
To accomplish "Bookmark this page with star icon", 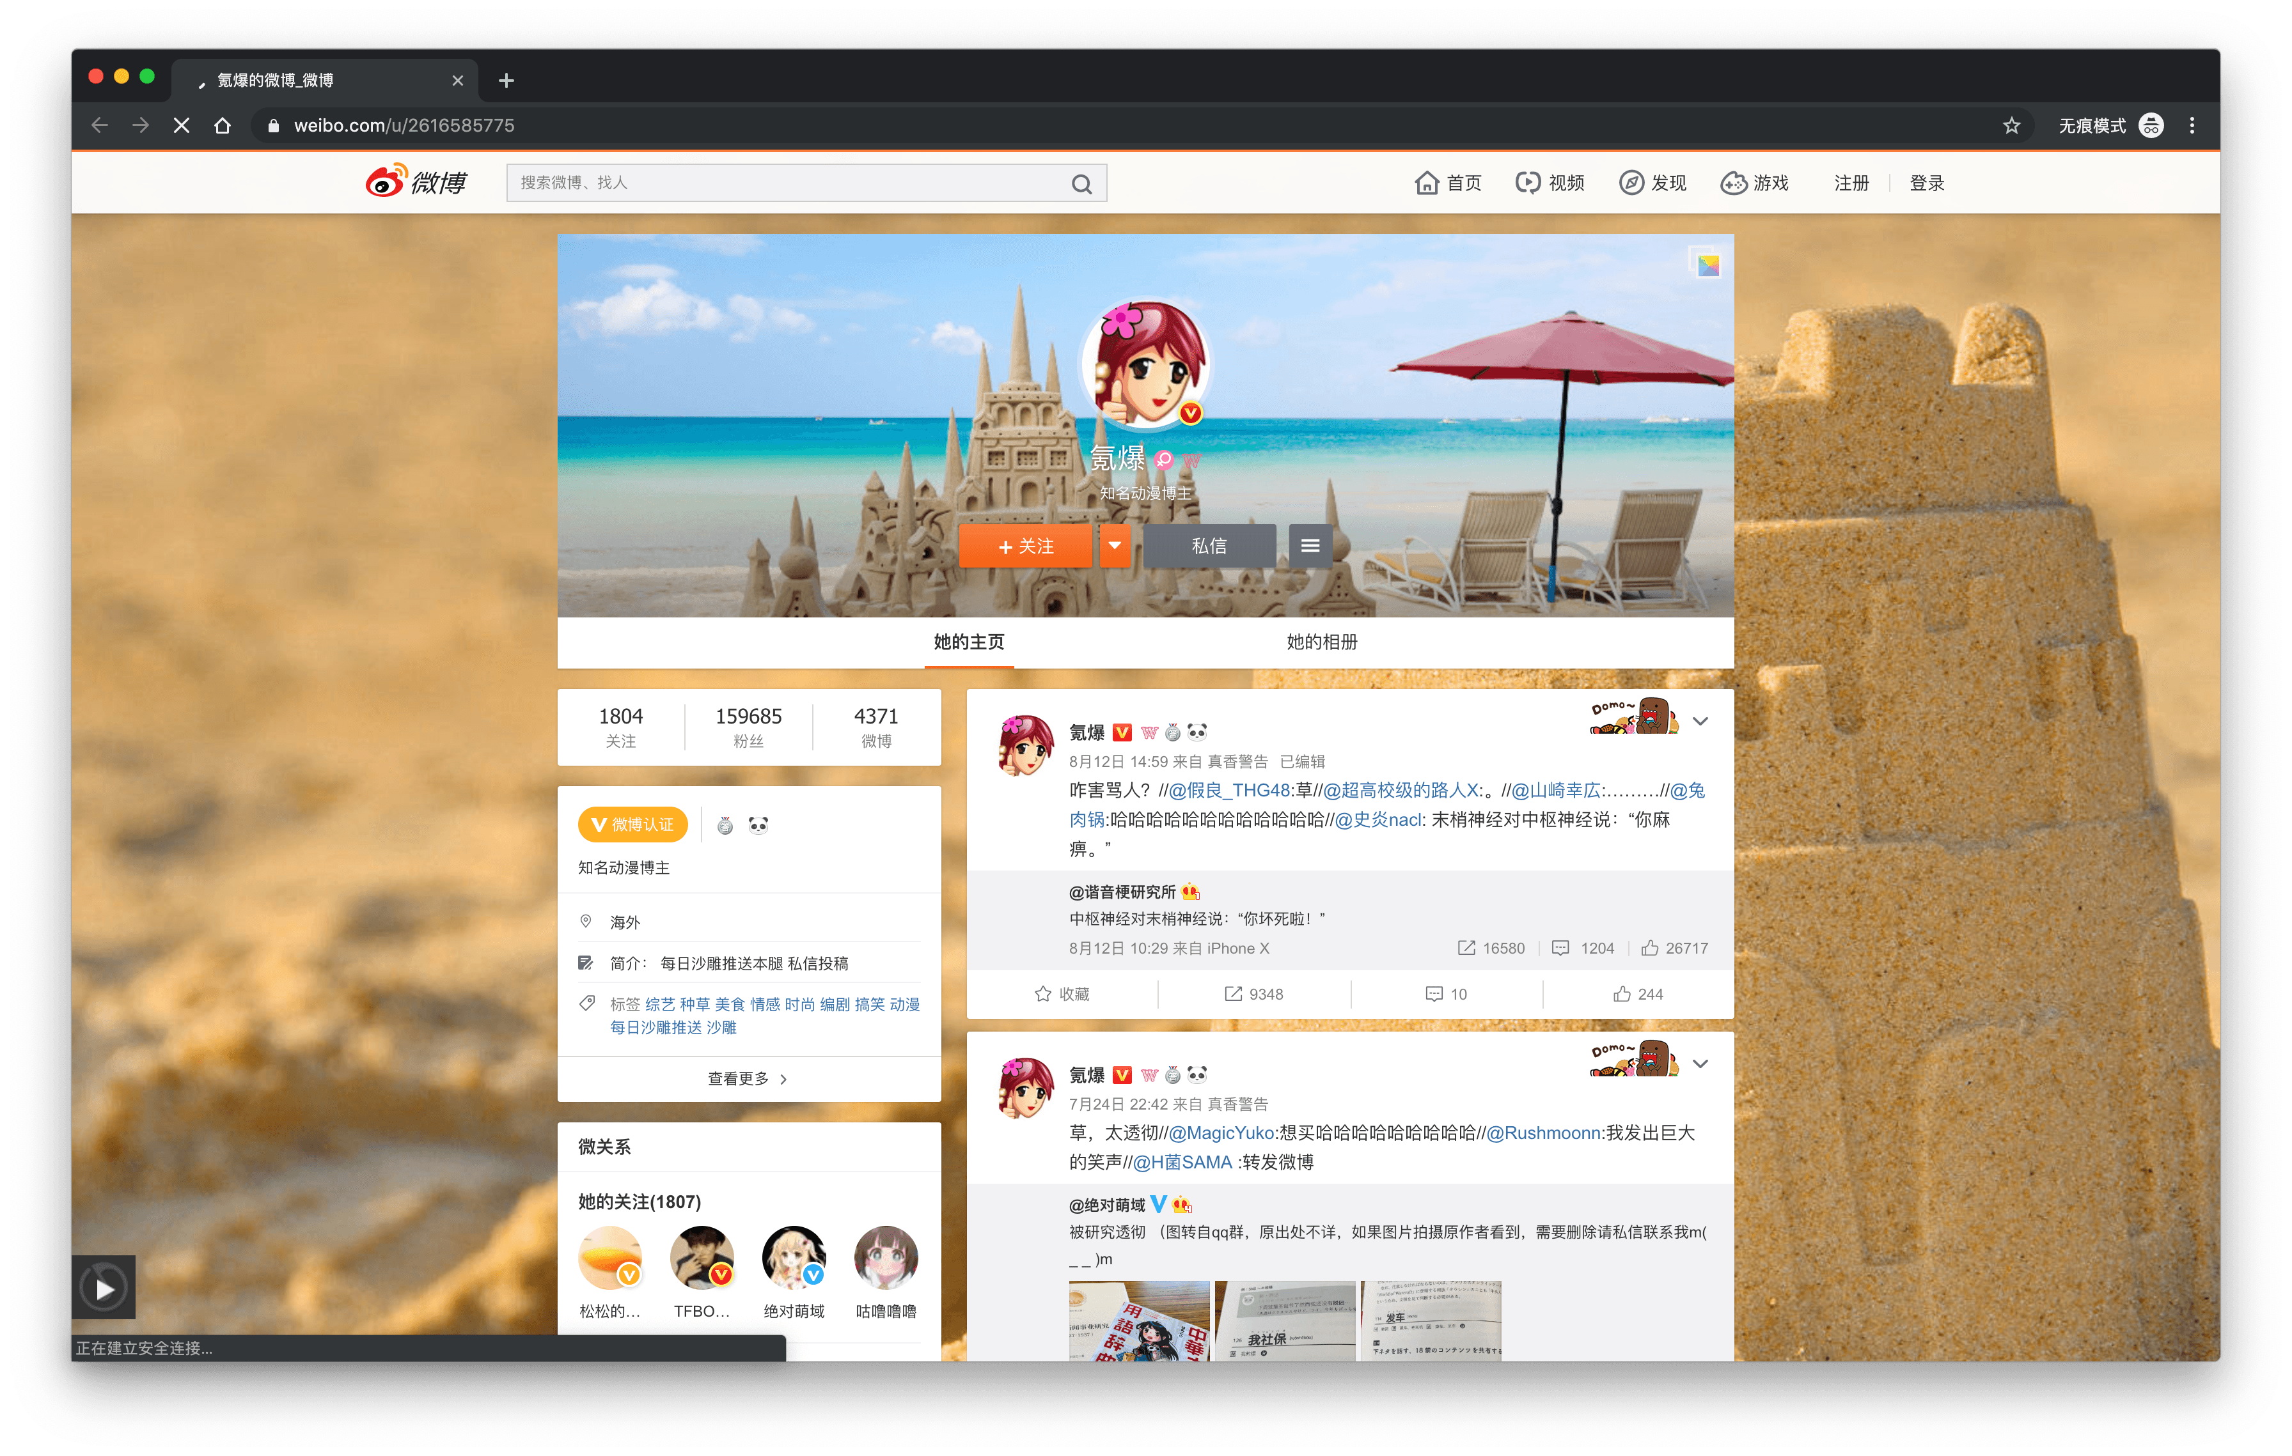I will coord(2011,125).
